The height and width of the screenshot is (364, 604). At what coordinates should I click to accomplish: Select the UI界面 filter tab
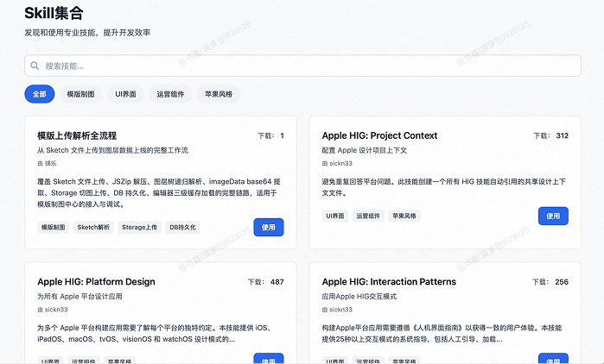pyautogui.click(x=125, y=94)
